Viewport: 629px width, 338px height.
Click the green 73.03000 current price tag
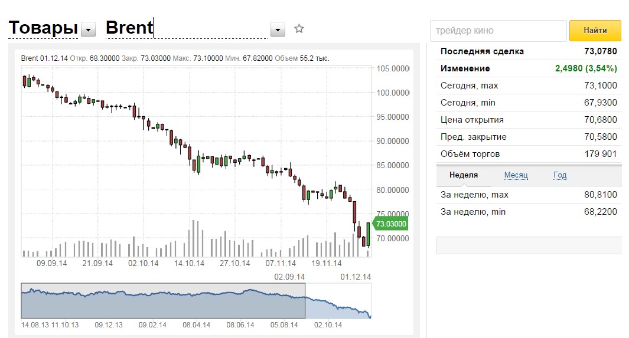pyautogui.click(x=390, y=224)
